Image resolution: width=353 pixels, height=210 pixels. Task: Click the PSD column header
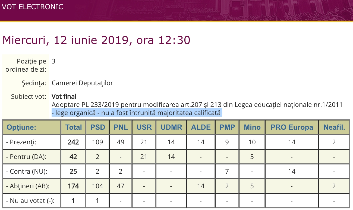(x=97, y=127)
